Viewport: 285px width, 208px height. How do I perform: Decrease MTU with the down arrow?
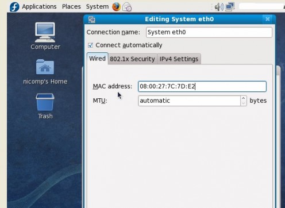pyautogui.click(x=244, y=103)
